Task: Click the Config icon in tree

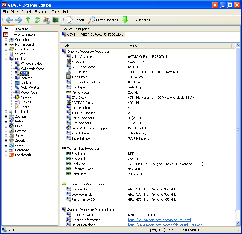Action: (x=11, y=145)
